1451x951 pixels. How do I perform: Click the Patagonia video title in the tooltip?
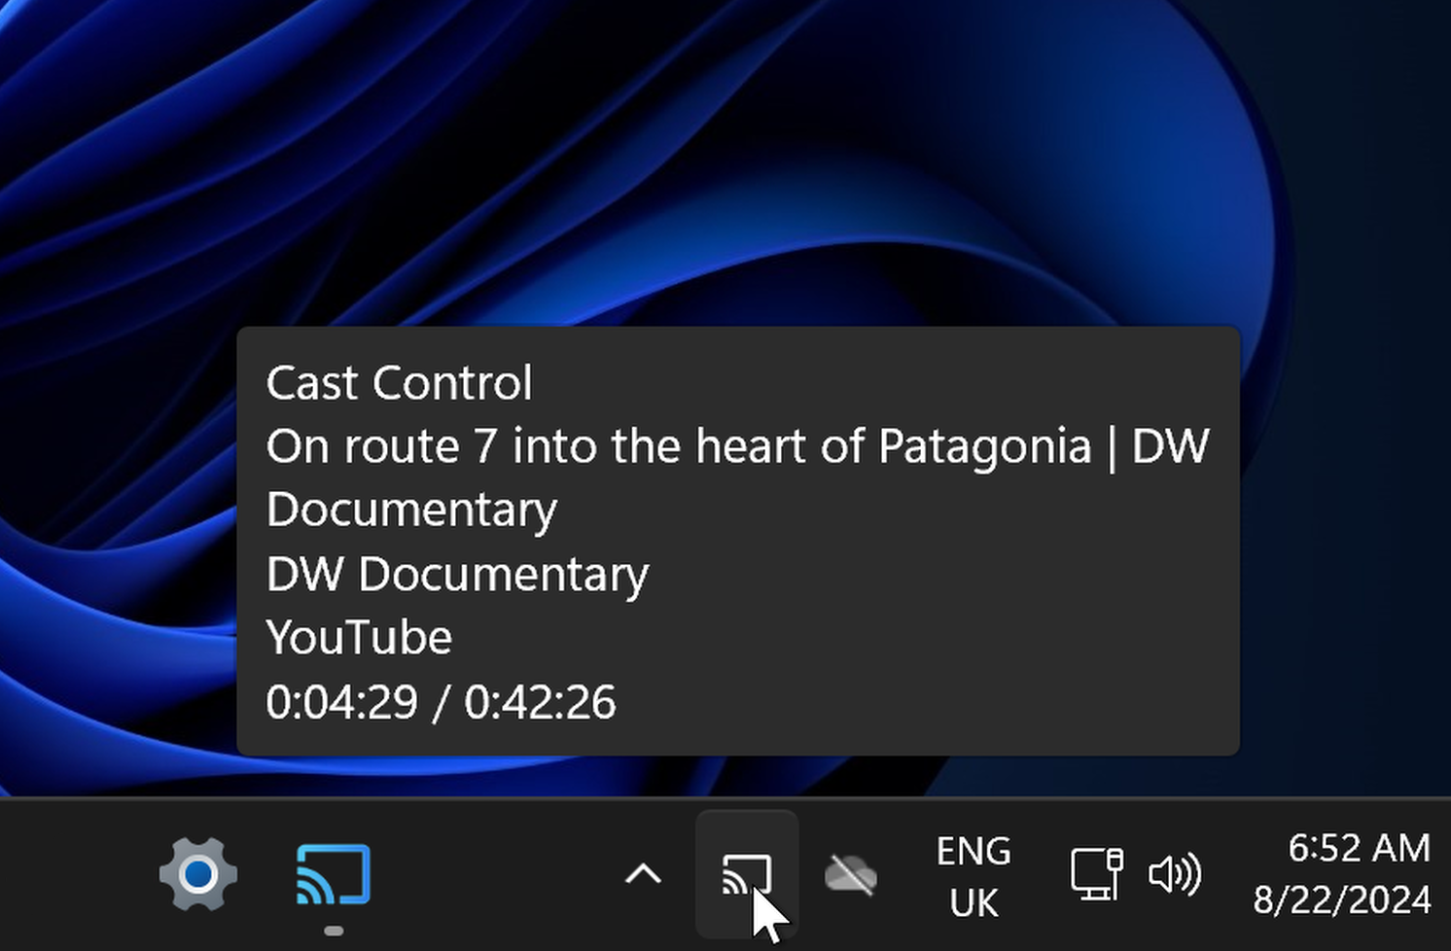[737, 446]
